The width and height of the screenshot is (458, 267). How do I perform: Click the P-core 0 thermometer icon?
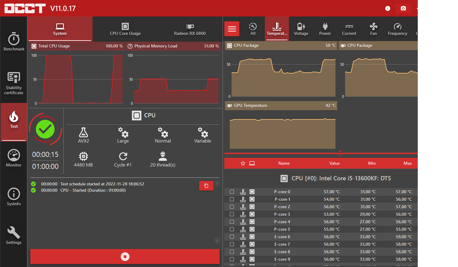pyautogui.click(x=243, y=192)
